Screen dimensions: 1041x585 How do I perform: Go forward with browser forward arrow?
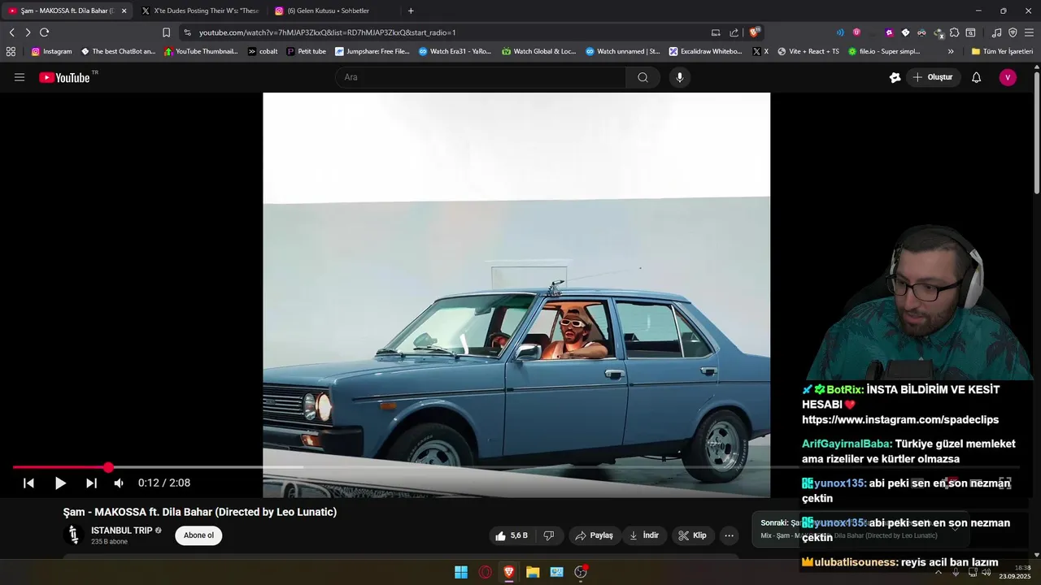pos(28,32)
